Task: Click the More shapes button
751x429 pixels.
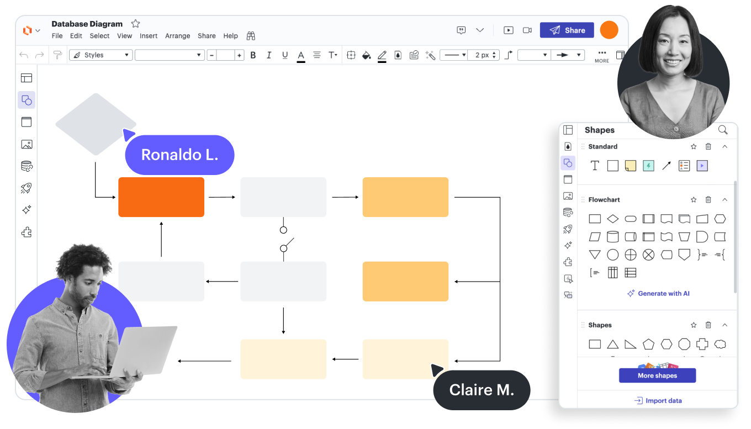Action: click(x=657, y=375)
